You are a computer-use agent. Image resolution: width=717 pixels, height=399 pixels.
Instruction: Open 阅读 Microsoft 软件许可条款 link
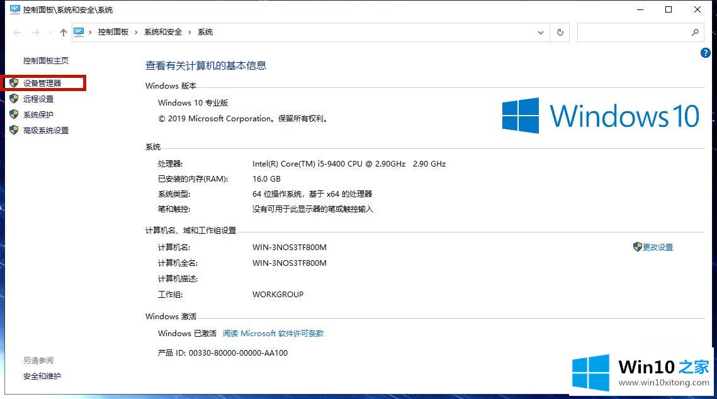pos(273,334)
